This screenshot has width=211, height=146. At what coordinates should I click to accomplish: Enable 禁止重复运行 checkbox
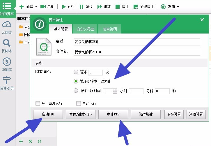pos(38,103)
